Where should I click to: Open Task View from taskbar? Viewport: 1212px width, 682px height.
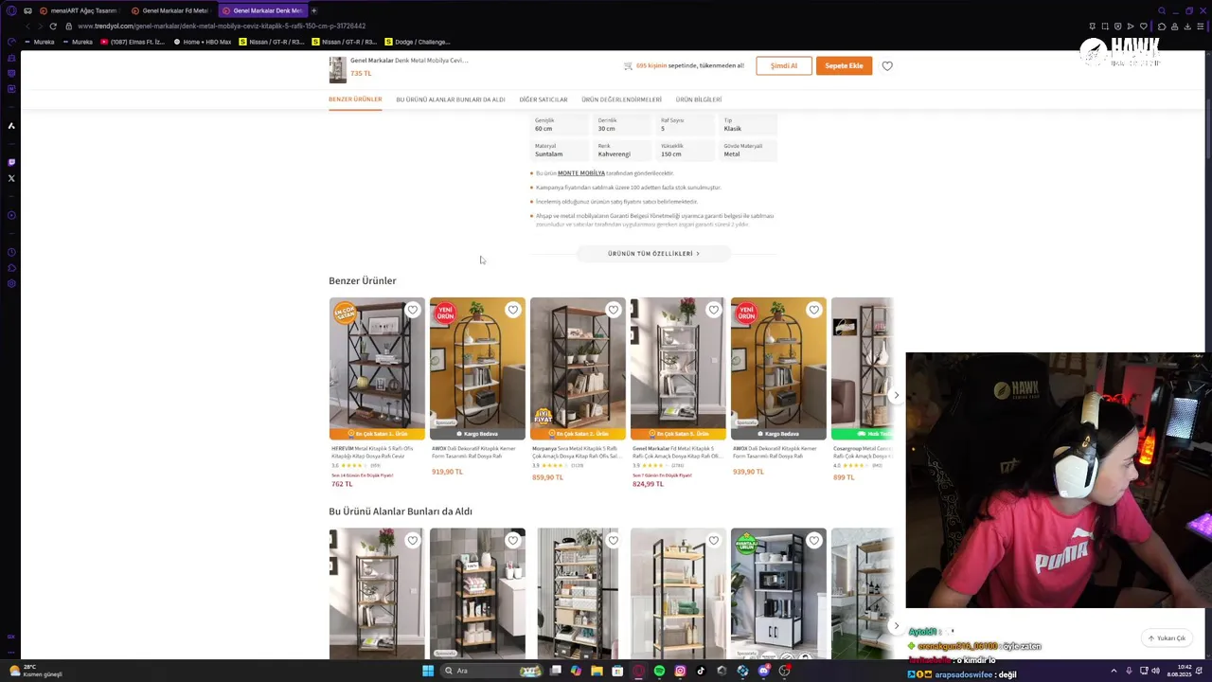[x=556, y=671]
